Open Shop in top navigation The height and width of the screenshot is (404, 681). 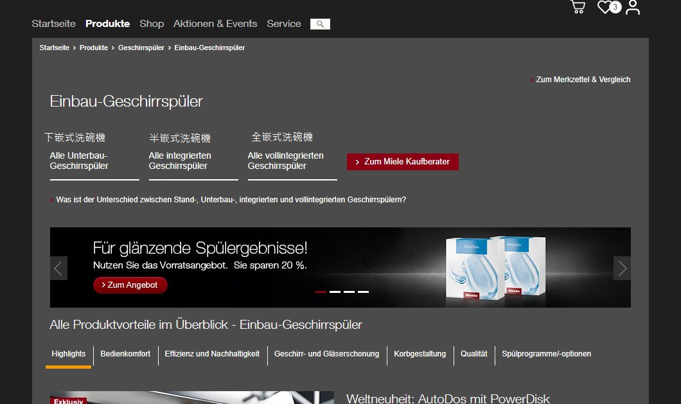coord(152,24)
